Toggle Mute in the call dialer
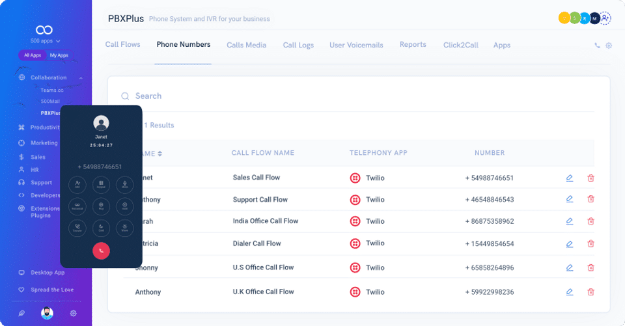The width and height of the screenshot is (625, 326). tap(124, 185)
